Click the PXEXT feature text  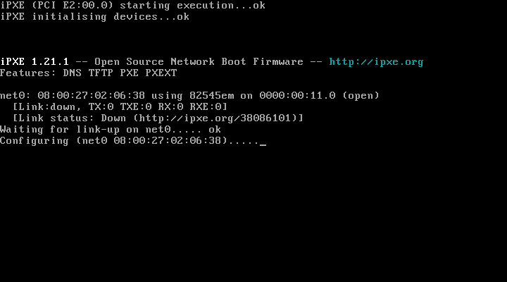[161, 73]
